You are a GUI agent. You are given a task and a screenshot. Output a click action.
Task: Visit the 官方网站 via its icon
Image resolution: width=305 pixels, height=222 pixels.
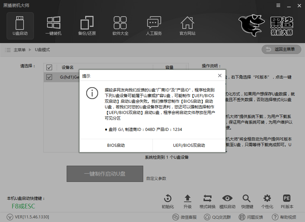(x=187, y=26)
